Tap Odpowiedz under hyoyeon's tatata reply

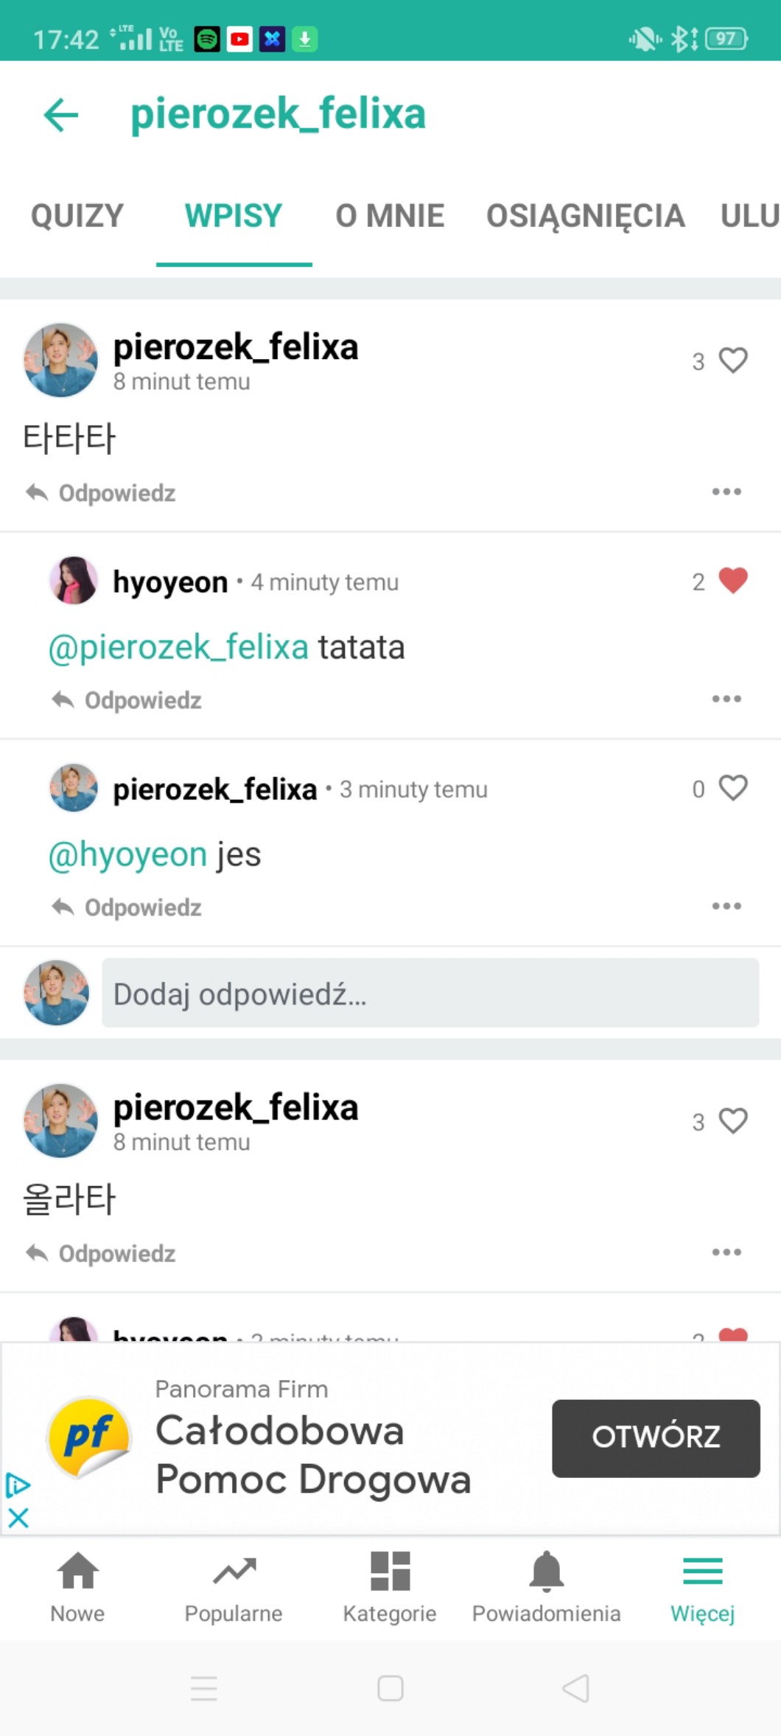tap(127, 700)
